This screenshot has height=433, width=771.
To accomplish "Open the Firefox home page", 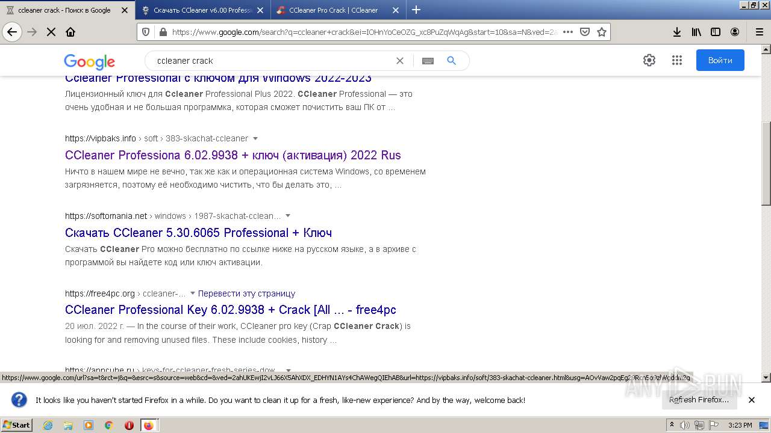I will [70, 32].
